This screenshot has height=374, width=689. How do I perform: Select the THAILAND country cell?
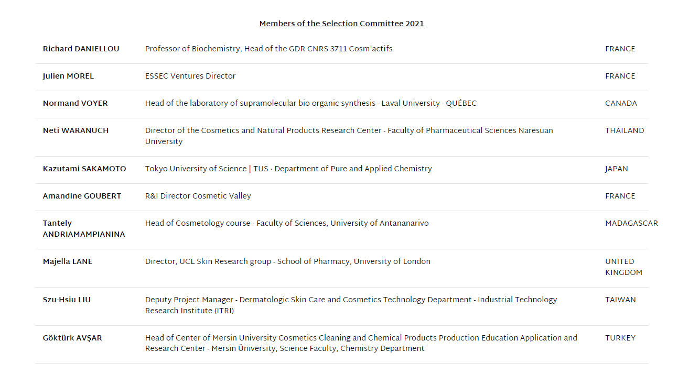click(x=625, y=130)
